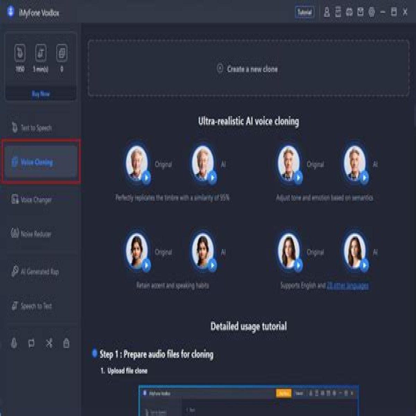Switch to Speech to Text
Viewport: 416px width, 416px height.
[41, 306]
